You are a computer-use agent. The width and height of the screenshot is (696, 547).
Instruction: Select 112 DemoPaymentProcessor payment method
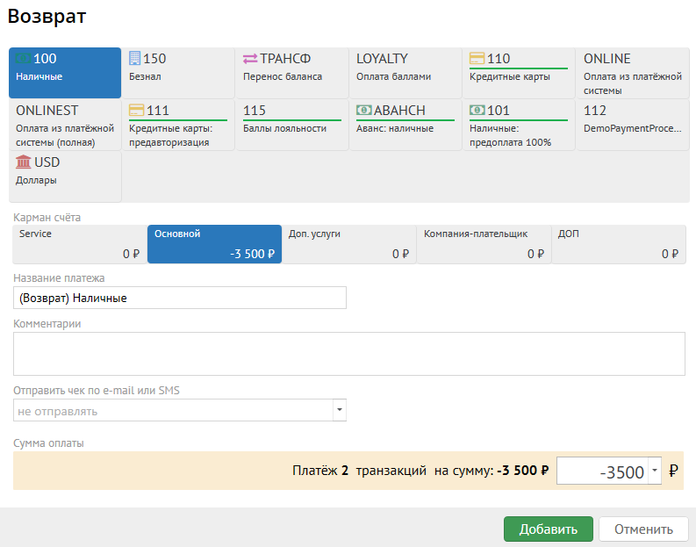[x=632, y=119]
